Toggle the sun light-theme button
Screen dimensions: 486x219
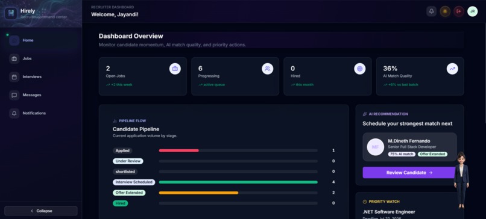click(x=445, y=11)
